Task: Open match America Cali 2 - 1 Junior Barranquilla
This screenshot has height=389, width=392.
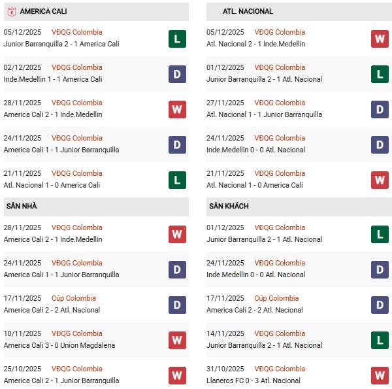Action: click(x=61, y=381)
